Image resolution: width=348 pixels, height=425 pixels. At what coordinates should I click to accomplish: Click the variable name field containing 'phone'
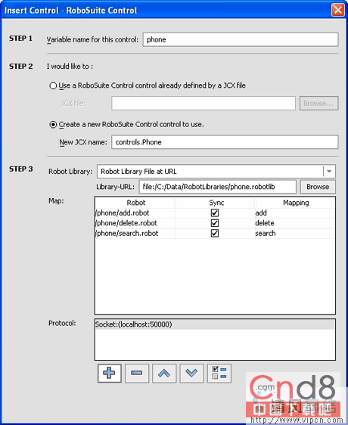point(241,39)
